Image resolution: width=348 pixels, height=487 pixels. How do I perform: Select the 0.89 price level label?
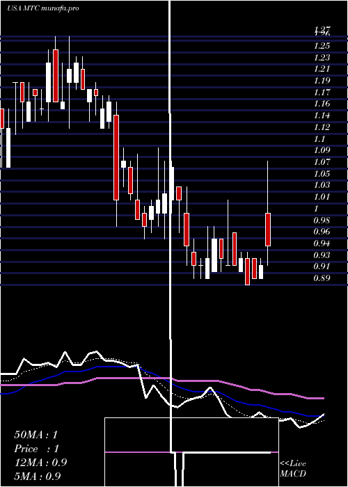322,278
